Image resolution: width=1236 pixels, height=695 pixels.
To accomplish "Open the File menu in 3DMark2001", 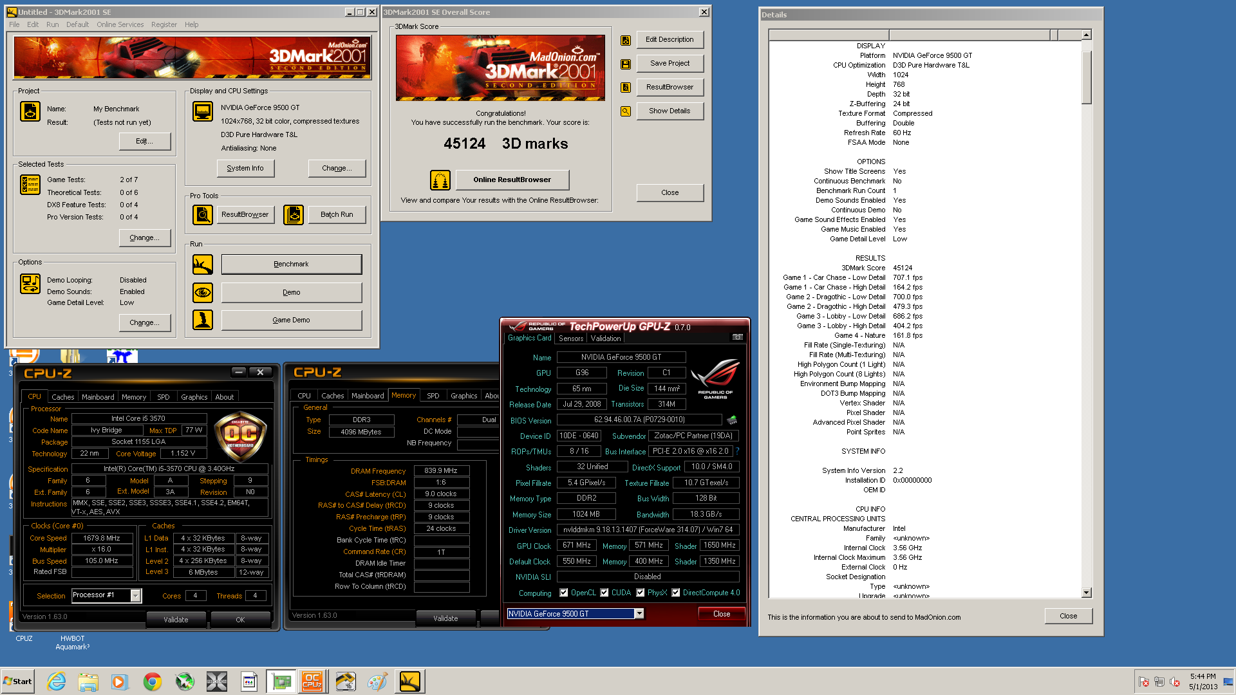I will coord(14,24).
